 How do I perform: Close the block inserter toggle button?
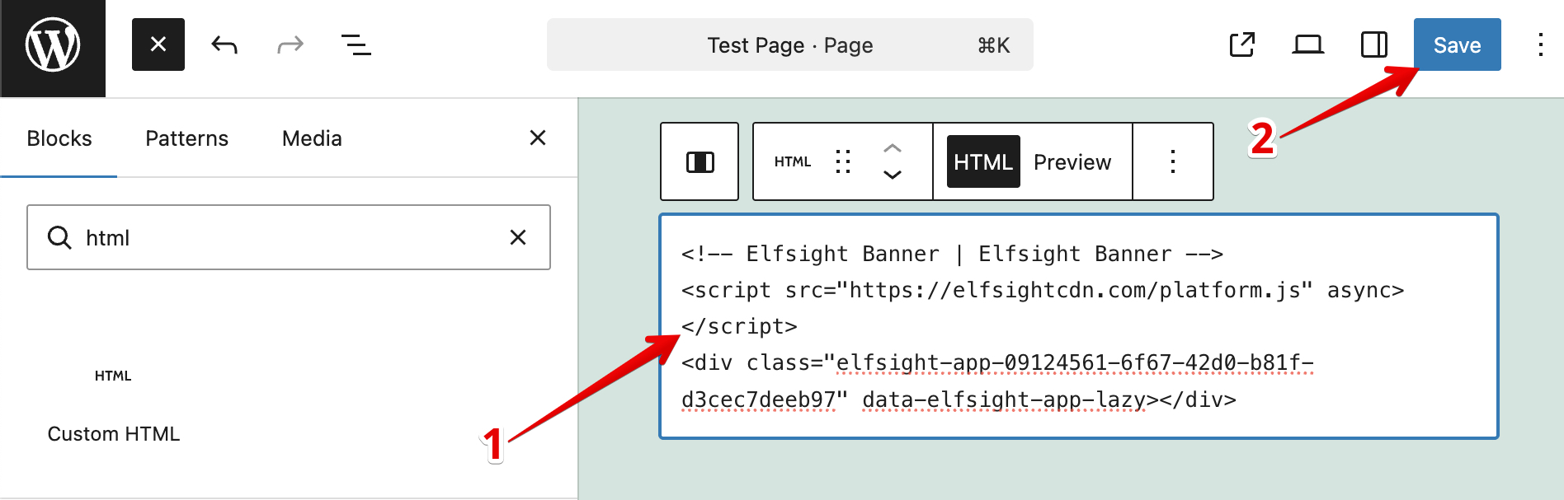(158, 44)
